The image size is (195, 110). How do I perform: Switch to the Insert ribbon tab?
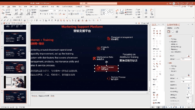pos(20,7)
